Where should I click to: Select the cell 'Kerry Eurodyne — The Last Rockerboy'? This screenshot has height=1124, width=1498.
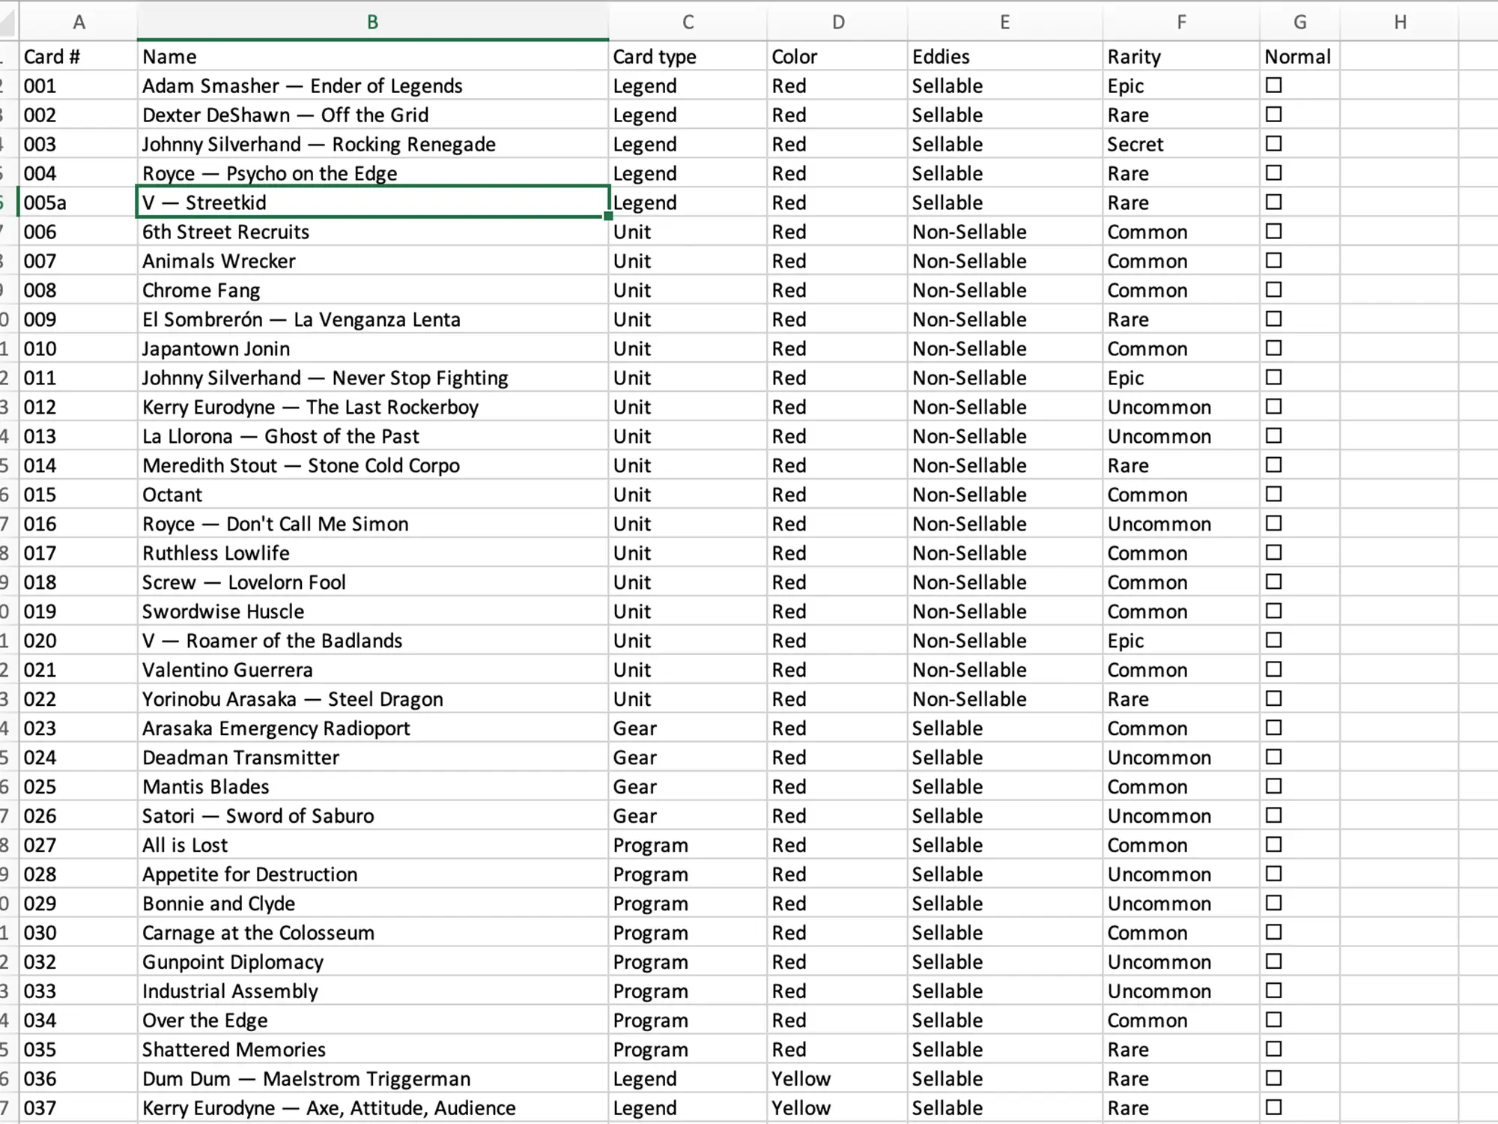(x=373, y=407)
